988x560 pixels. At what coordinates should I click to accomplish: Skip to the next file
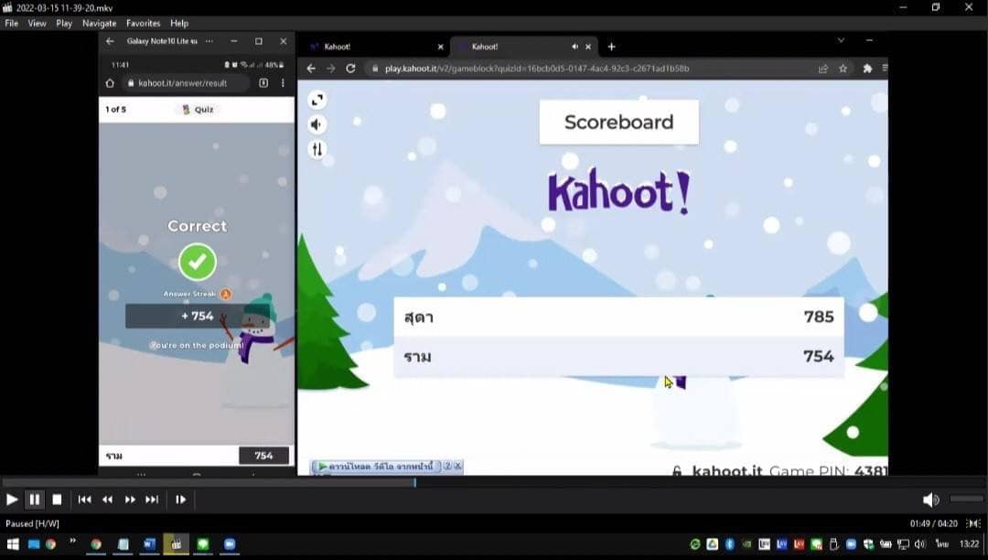coord(152,500)
